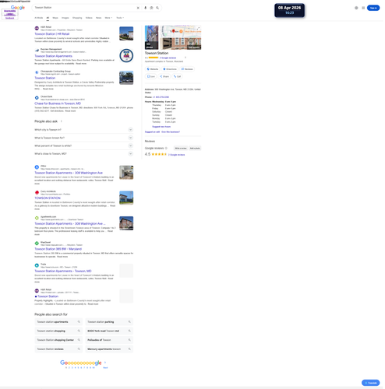The width and height of the screenshot is (385, 389).
Task: Open Zillow 'Towson Station Apartments - 308 Washington Ave'
Action: click(x=69, y=173)
